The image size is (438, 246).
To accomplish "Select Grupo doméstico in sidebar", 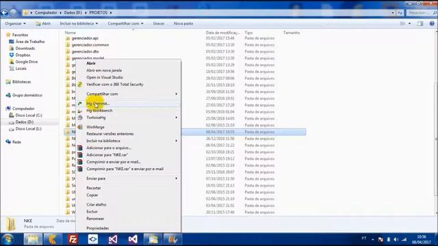I will [x=27, y=95].
